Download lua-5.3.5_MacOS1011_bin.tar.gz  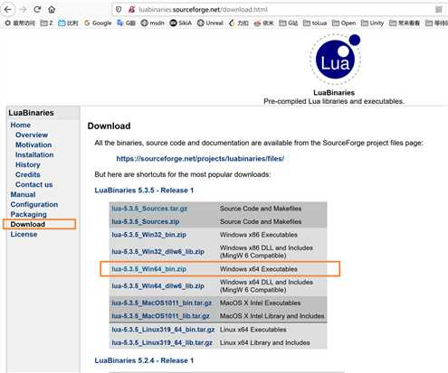(x=161, y=303)
